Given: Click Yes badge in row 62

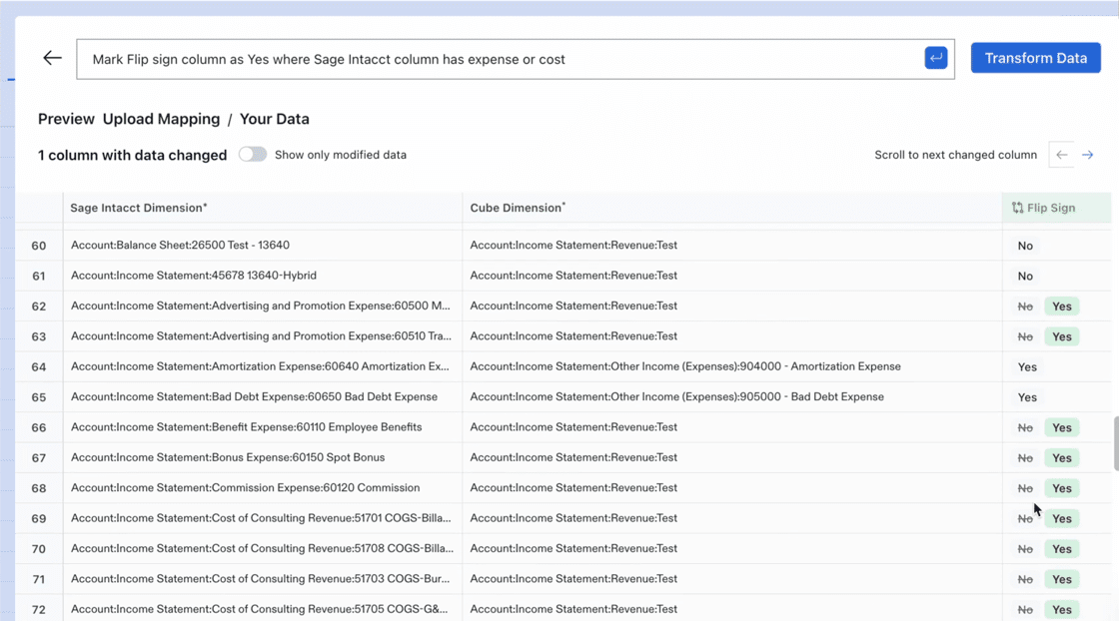Looking at the screenshot, I should tap(1062, 307).
